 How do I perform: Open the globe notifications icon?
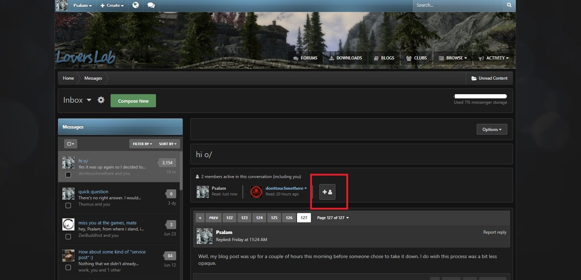coord(135,5)
